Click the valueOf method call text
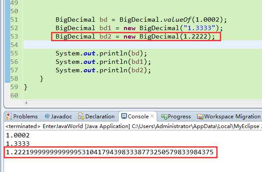Screen dimensions: 262x172 (x=177, y=20)
